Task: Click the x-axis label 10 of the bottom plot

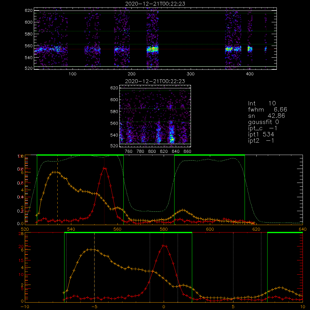Action: [x=303, y=307]
